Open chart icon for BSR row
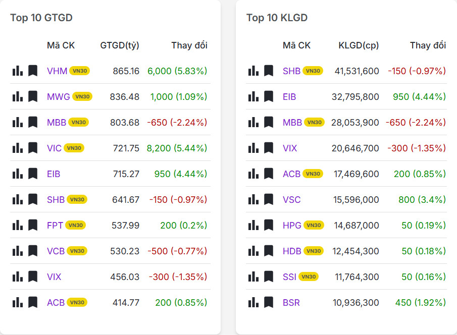The image size is (457, 335). tap(253, 302)
